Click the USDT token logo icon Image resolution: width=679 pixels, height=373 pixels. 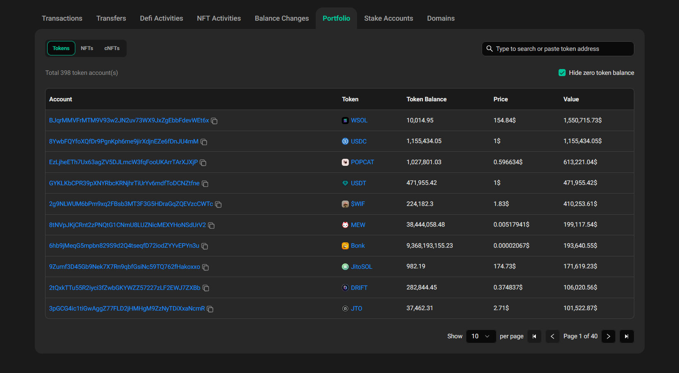point(345,183)
